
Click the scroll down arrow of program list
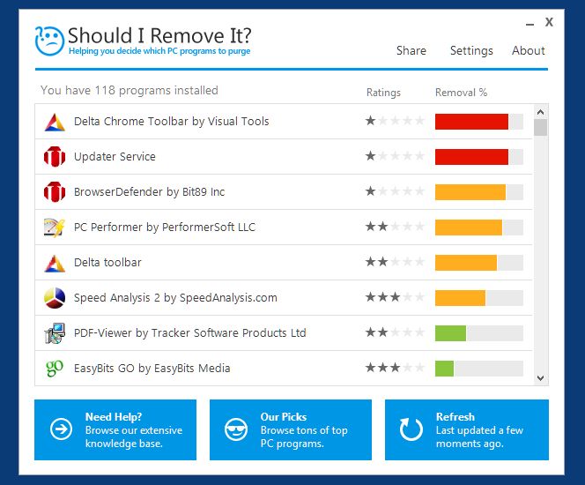(540, 377)
